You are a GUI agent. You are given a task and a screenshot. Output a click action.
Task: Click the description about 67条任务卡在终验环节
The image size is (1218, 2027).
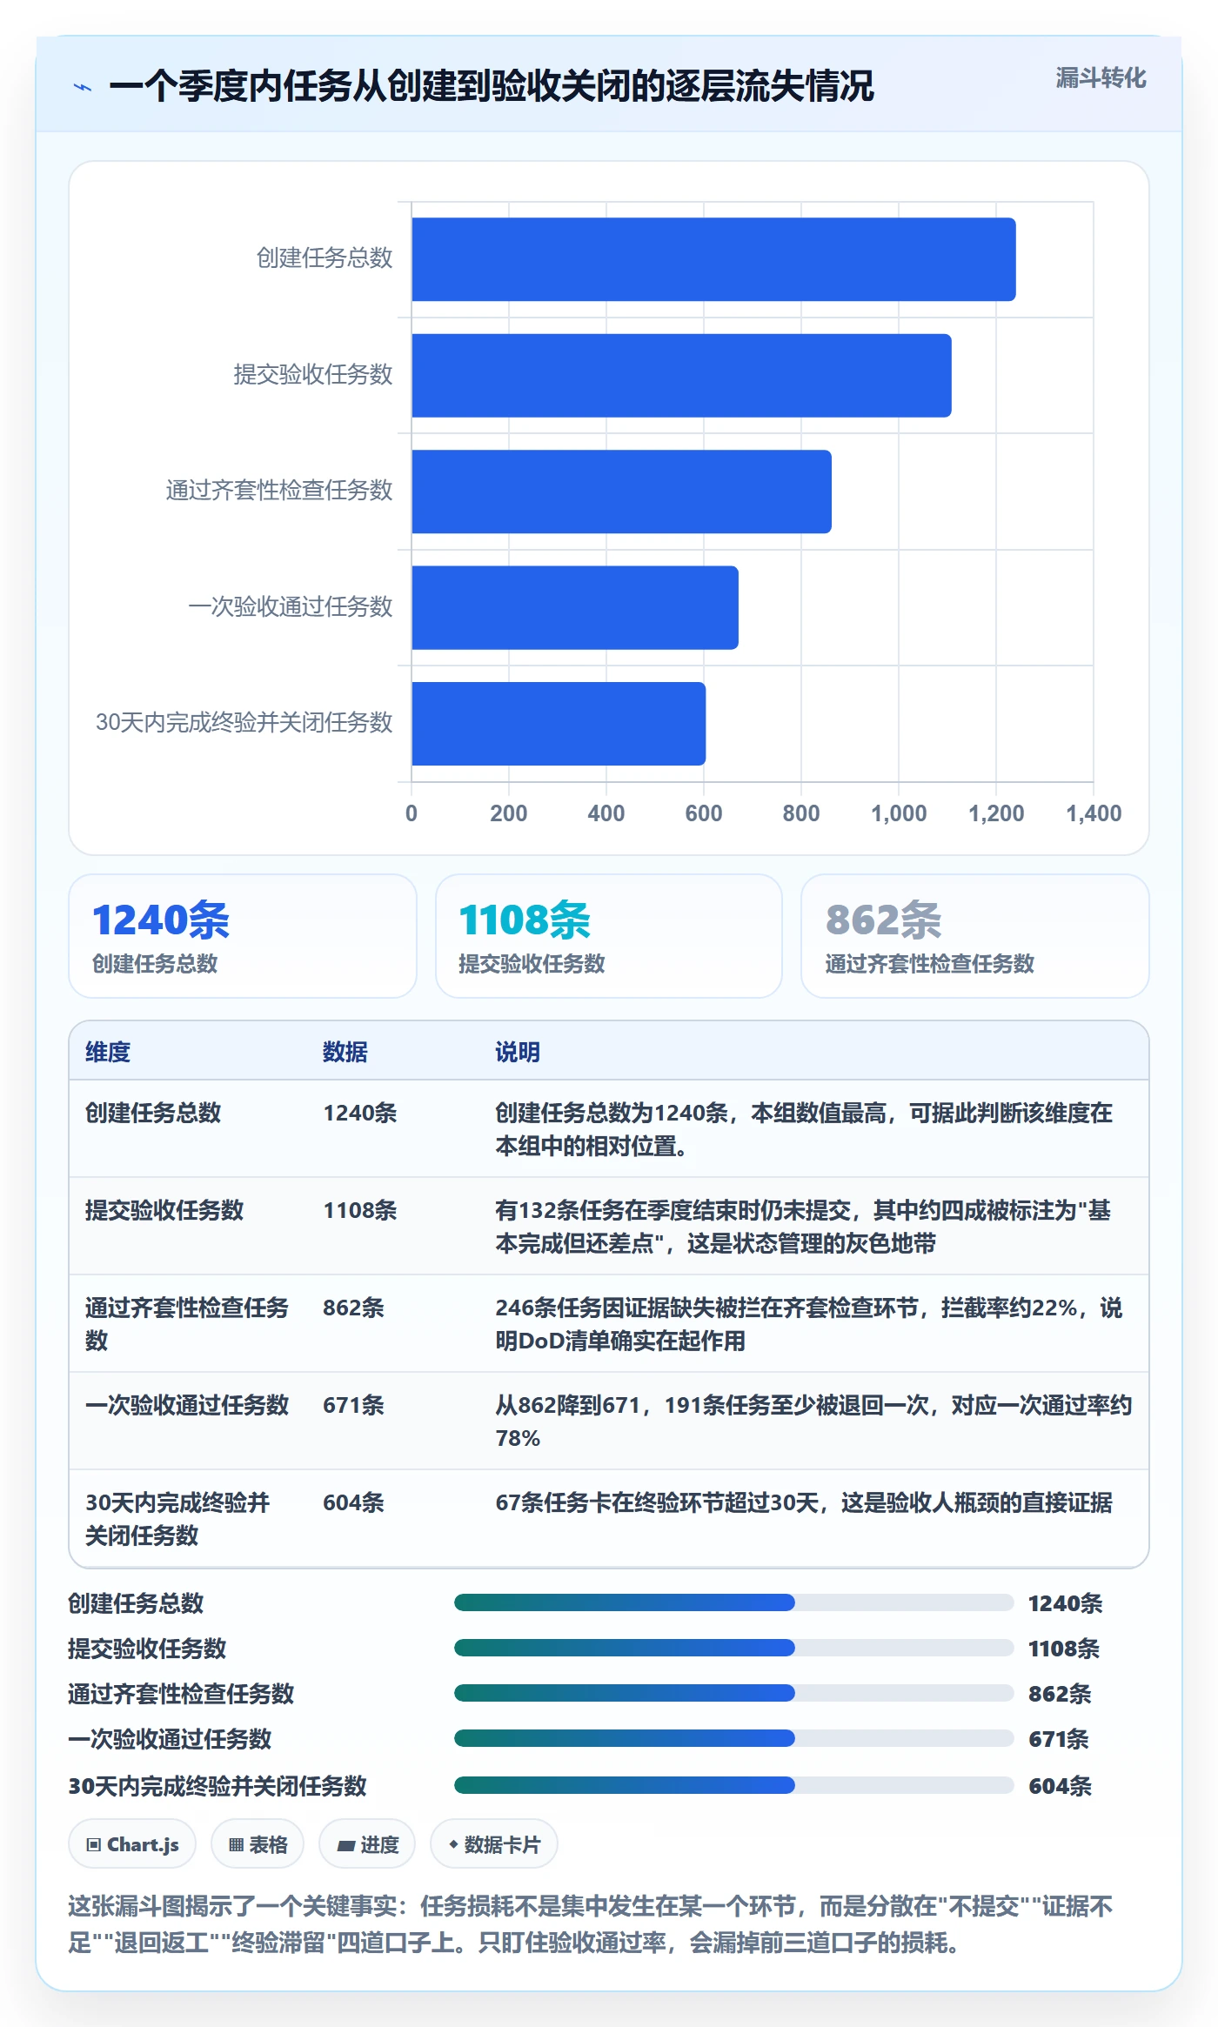(x=804, y=1502)
